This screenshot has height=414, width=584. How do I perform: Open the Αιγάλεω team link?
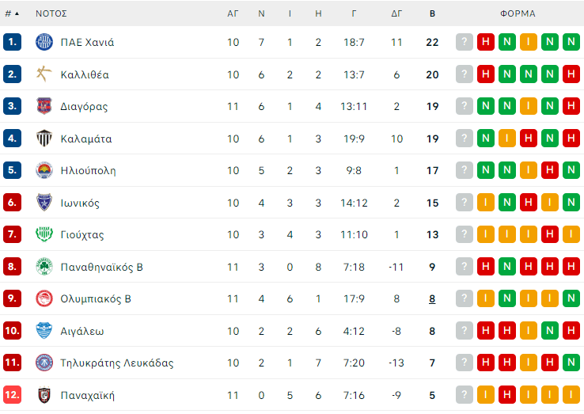coord(82,331)
